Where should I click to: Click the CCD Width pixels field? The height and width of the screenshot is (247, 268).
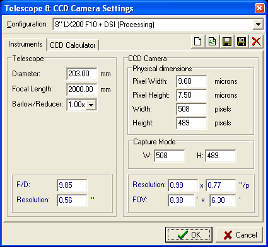tap(192, 109)
